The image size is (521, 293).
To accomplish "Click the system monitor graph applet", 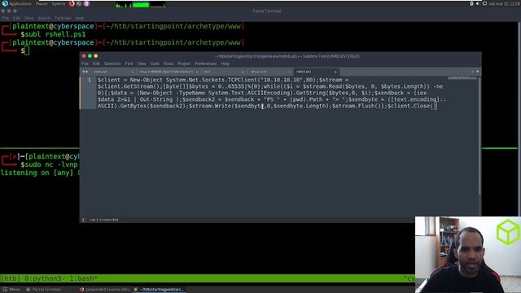I will (x=140, y=5).
